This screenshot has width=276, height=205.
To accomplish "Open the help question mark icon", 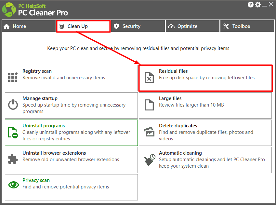I will click(250, 5).
